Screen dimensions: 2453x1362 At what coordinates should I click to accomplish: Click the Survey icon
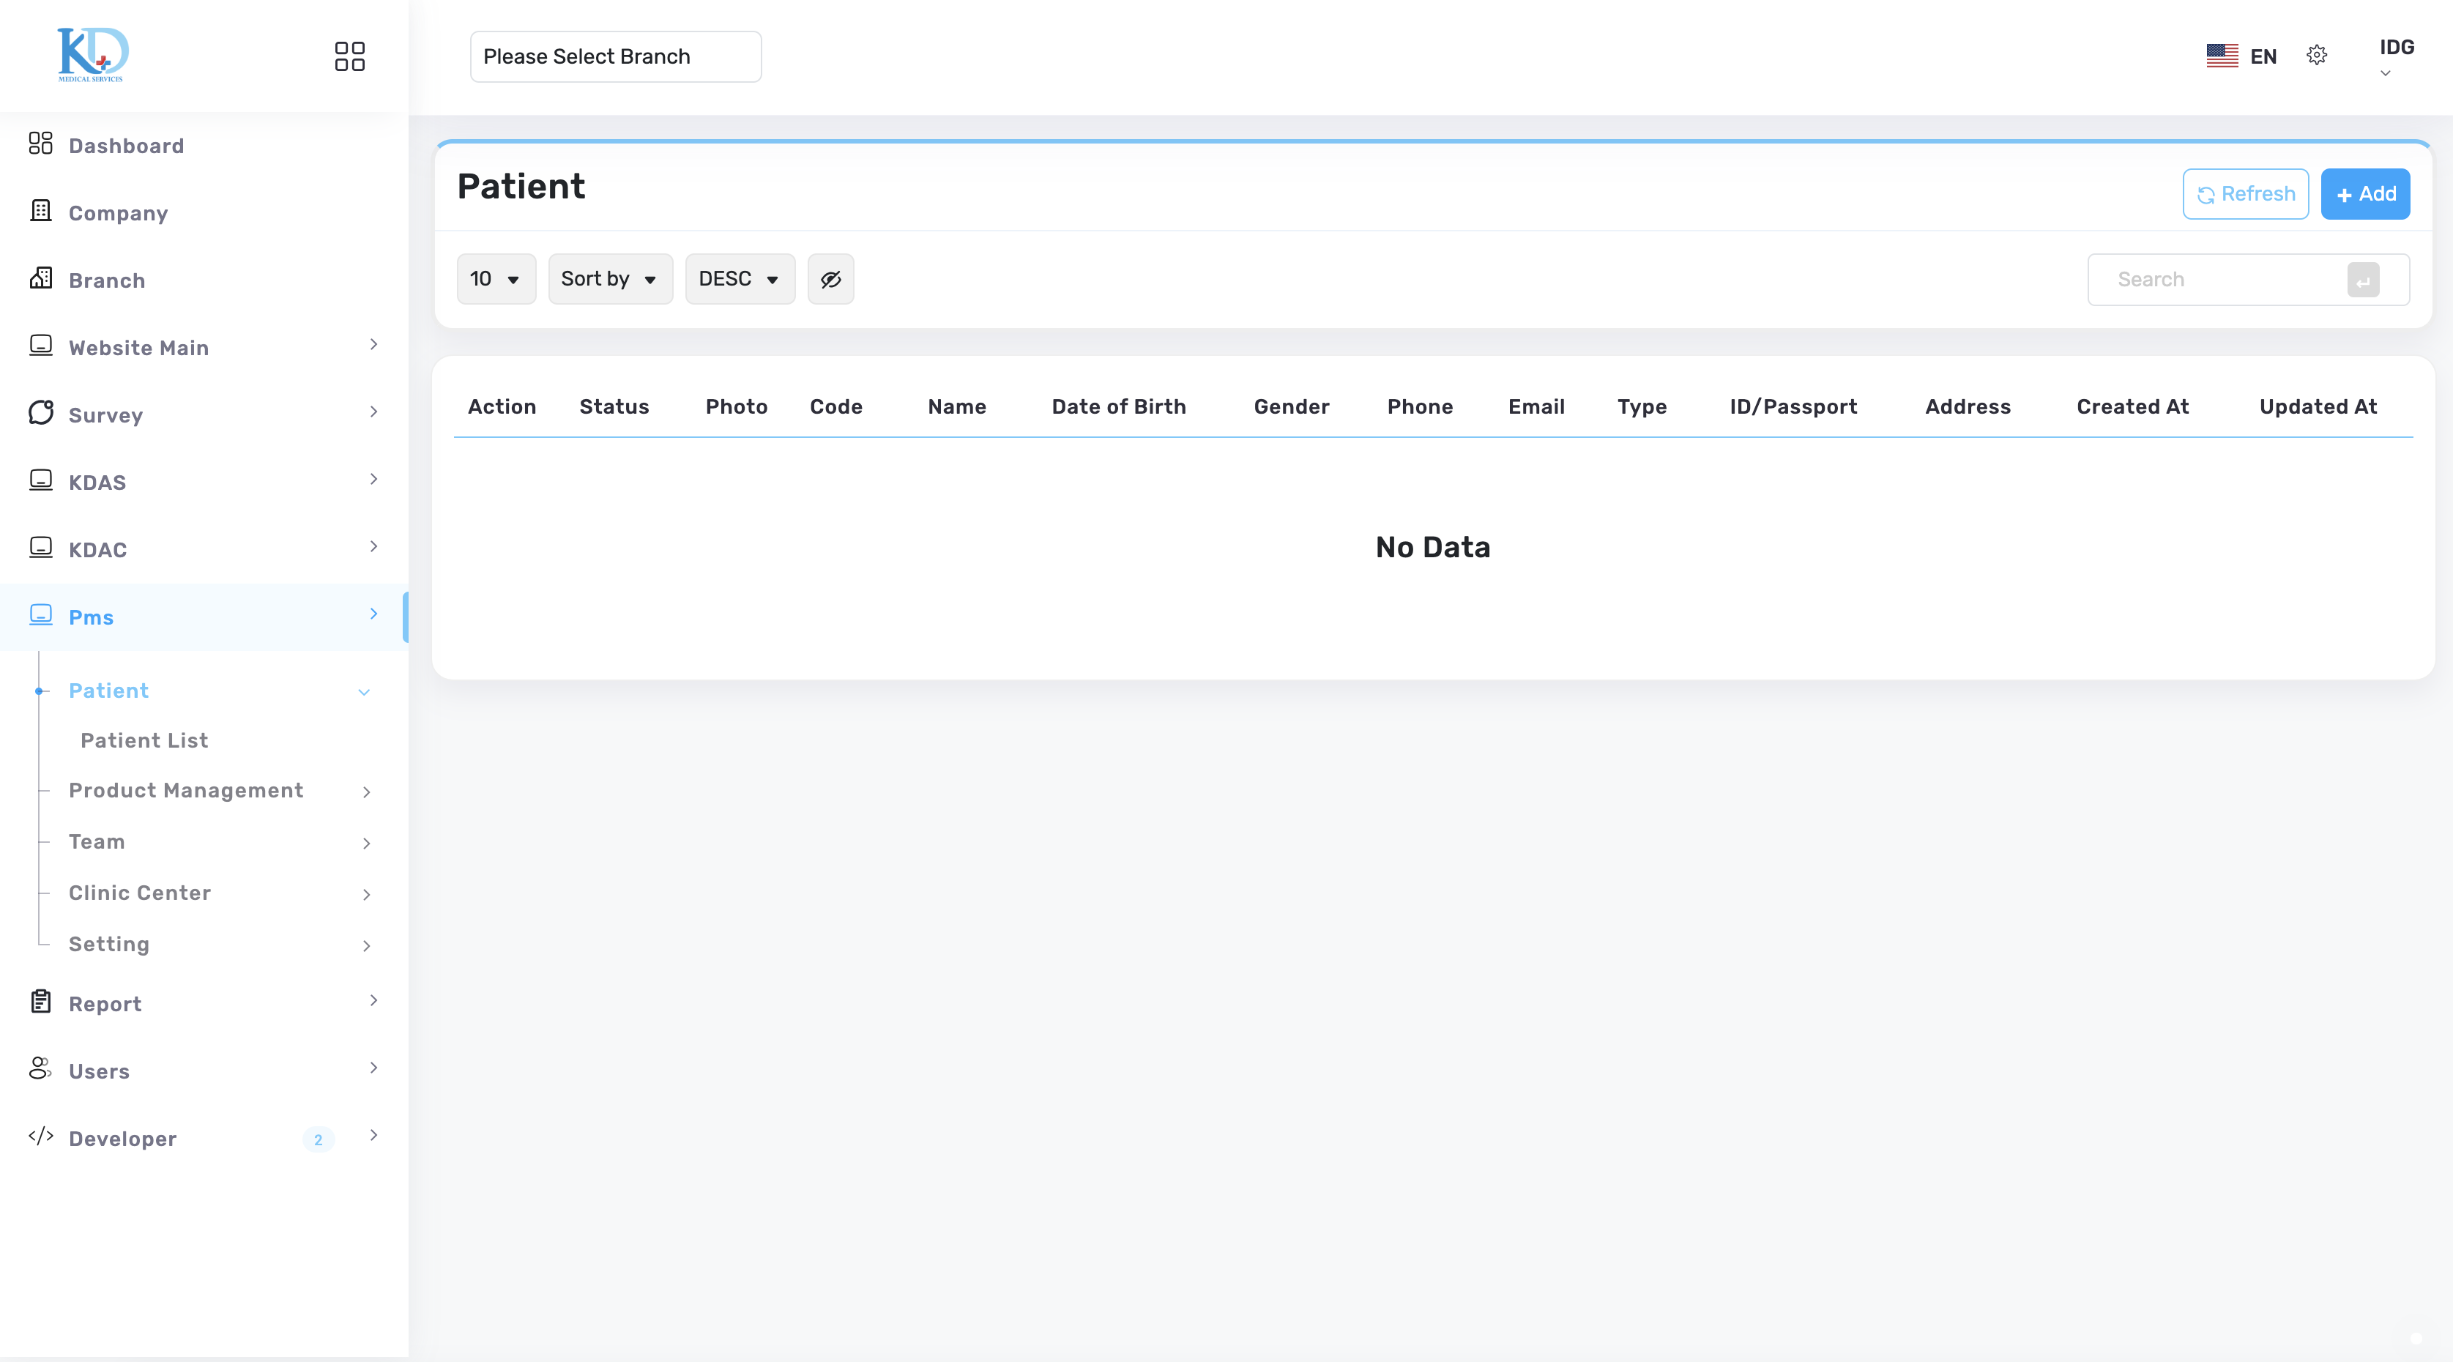[40, 412]
